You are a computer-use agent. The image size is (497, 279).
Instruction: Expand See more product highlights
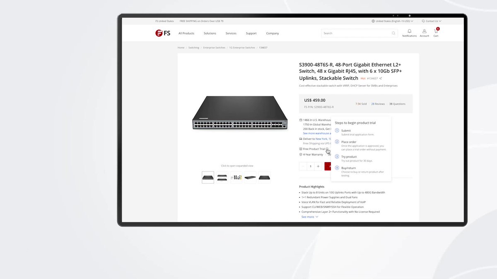pyautogui.click(x=310, y=217)
